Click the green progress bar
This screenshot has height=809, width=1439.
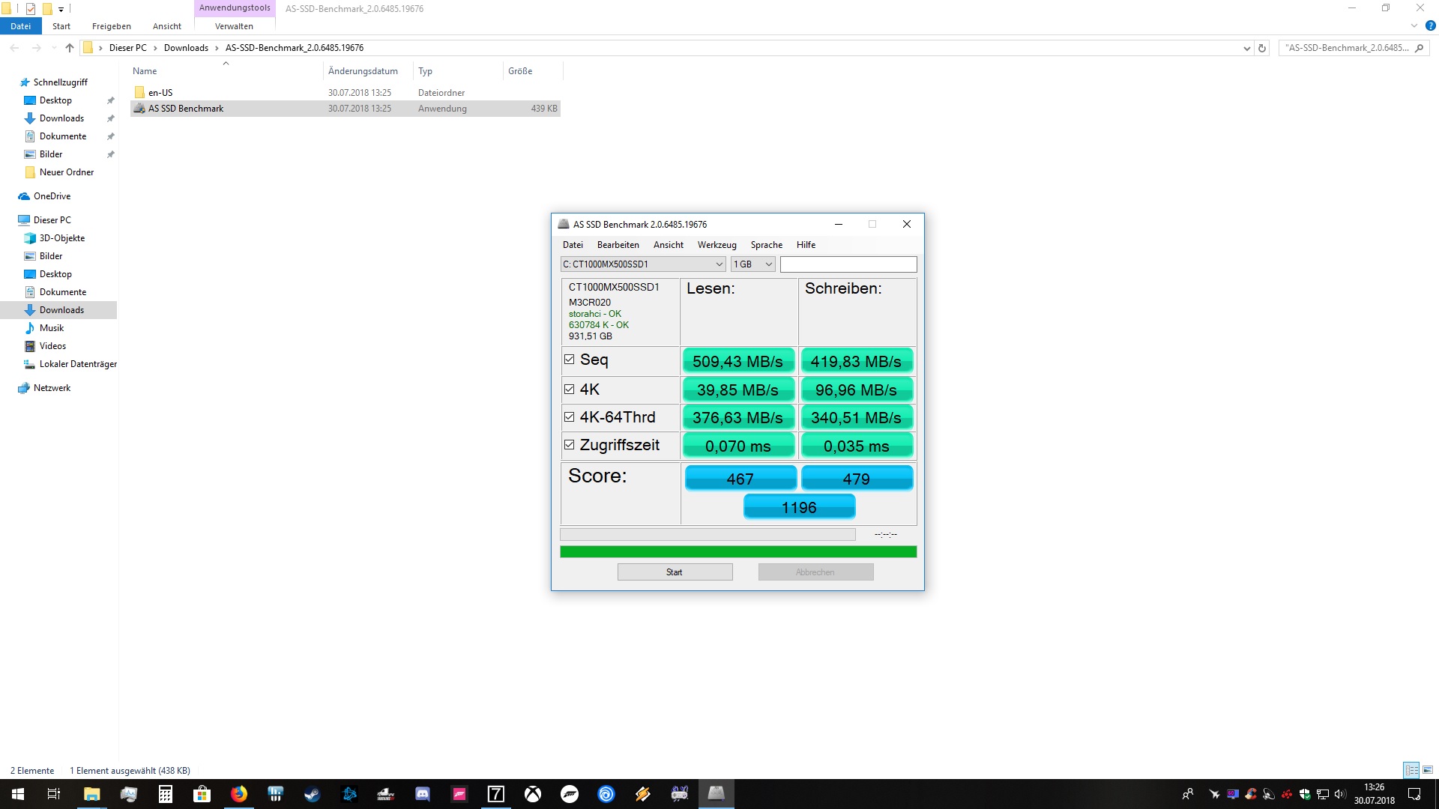coord(737,551)
